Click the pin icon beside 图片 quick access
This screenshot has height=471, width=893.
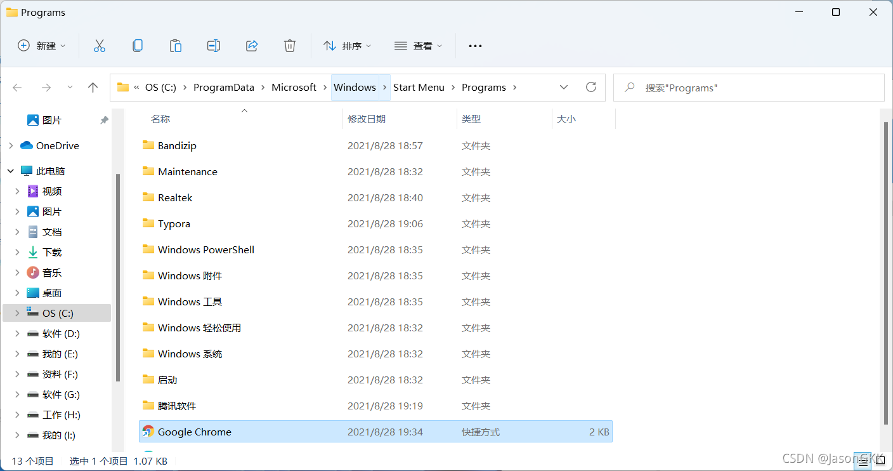point(104,120)
